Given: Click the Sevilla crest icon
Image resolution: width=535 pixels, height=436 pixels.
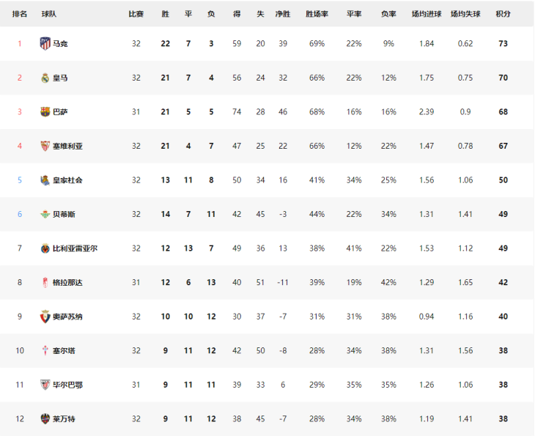Looking at the screenshot, I should pos(45,146).
